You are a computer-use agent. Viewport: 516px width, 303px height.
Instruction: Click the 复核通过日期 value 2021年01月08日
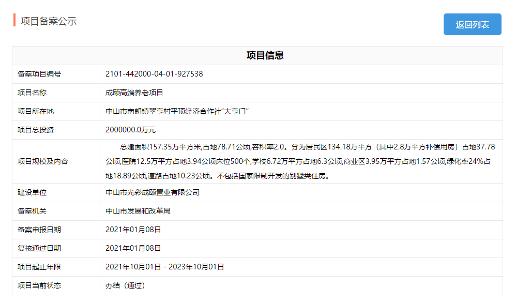tap(133, 248)
